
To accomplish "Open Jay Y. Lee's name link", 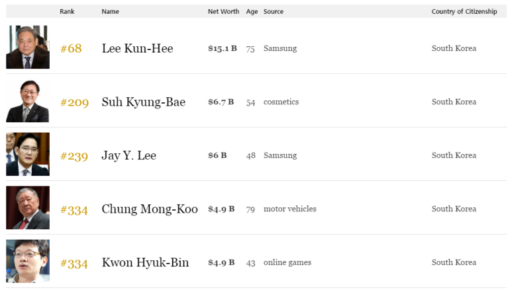I will point(129,155).
